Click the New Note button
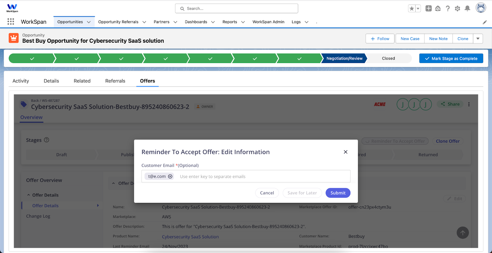 pos(438,39)
